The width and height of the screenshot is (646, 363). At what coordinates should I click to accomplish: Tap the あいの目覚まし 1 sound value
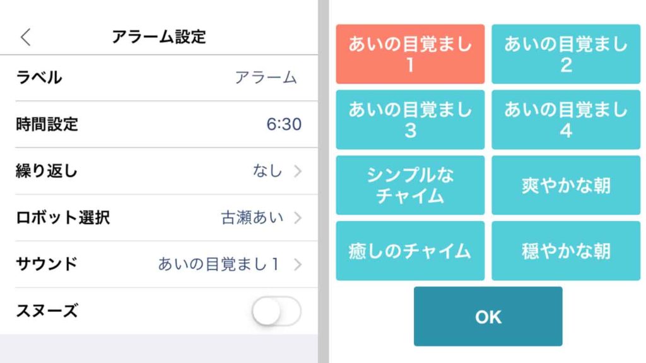[218, 264]
